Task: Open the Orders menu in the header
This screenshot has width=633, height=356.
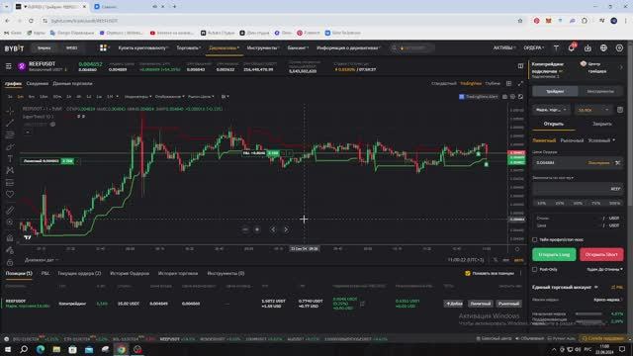Action: tap(534, 48)
